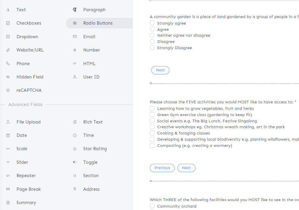Click the Star Rating icon

[75, 149]
